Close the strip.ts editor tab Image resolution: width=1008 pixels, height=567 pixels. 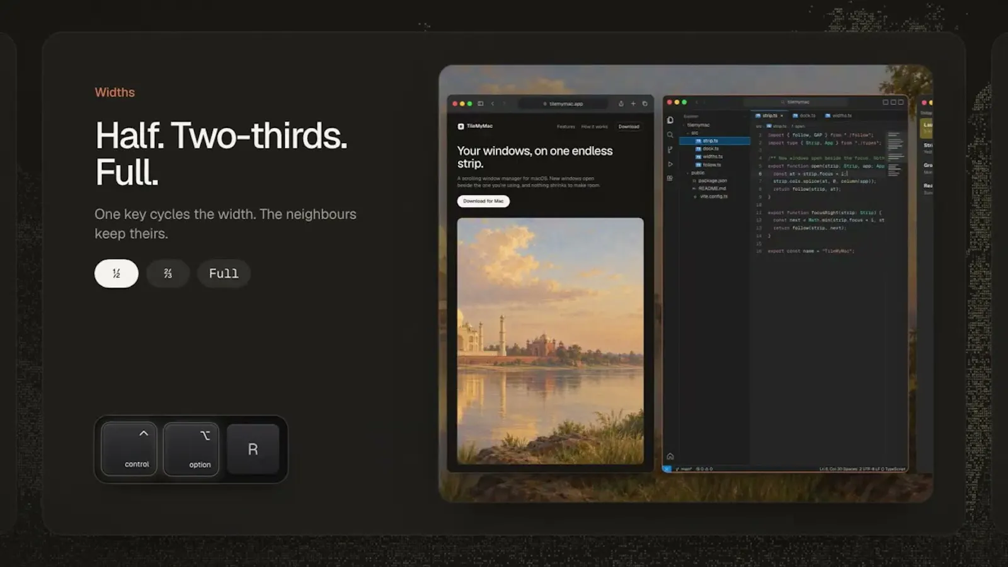(x=782, y=116)
